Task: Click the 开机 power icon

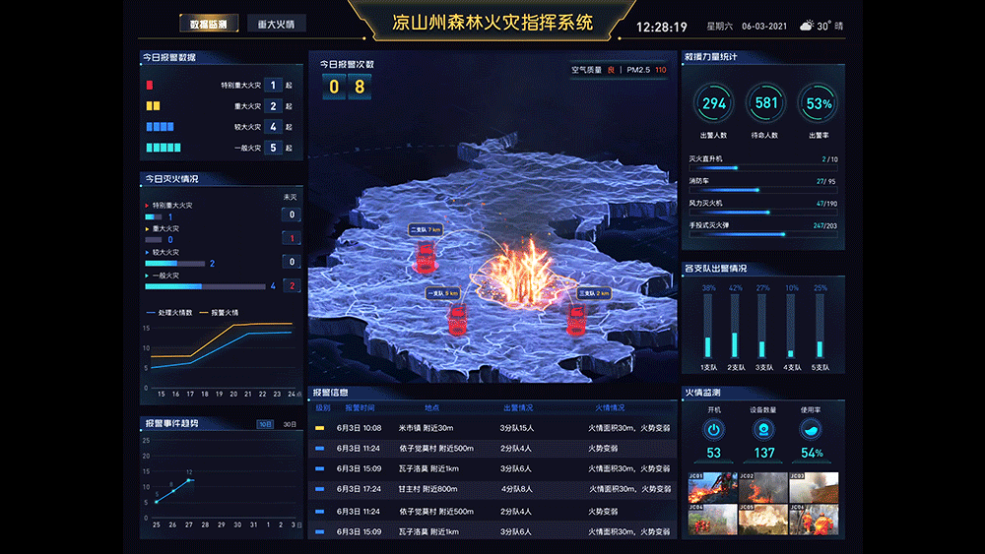Action: click(713, 430)
